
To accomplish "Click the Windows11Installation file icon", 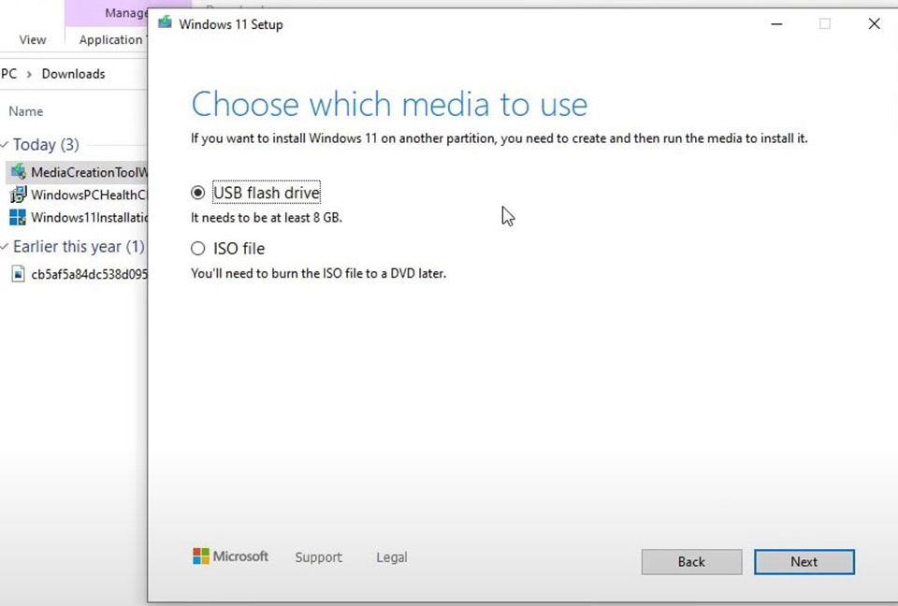I will [x=19, y=217].
